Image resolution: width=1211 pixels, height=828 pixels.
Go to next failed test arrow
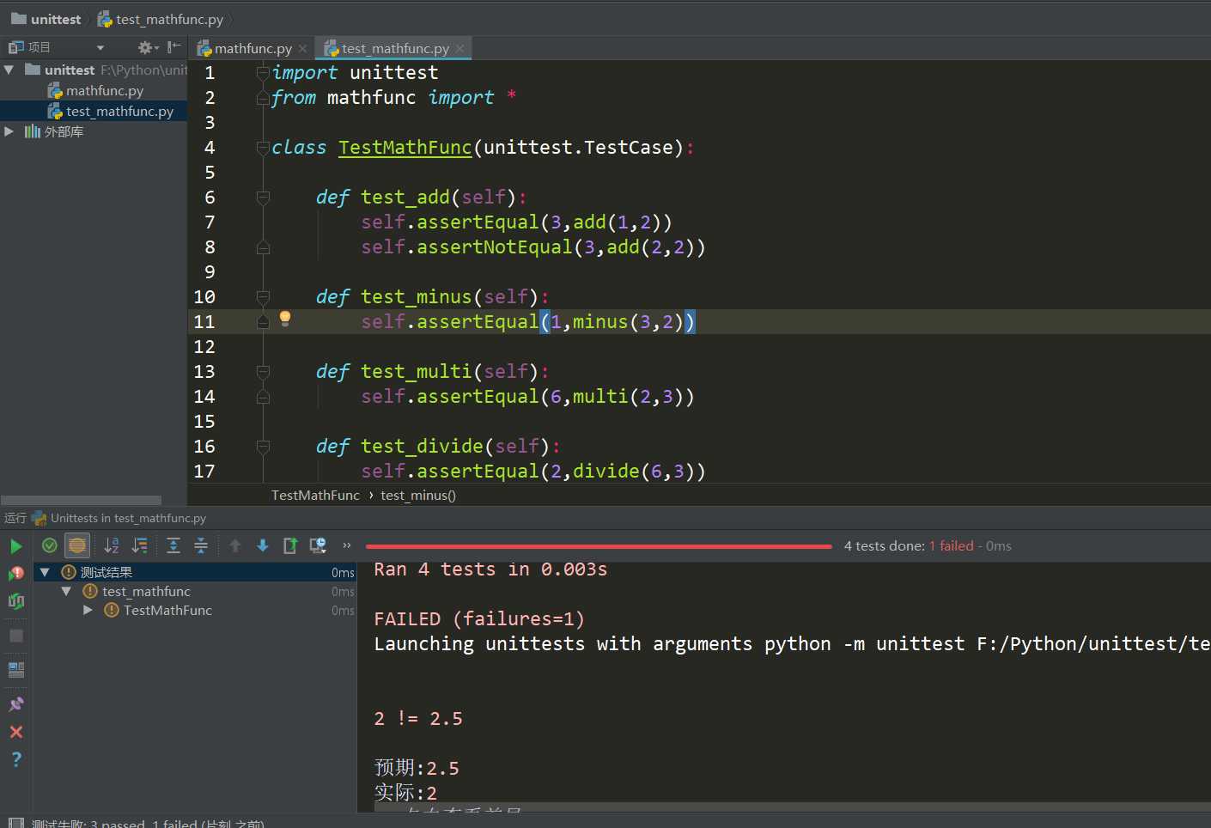(x=263, y=545)
